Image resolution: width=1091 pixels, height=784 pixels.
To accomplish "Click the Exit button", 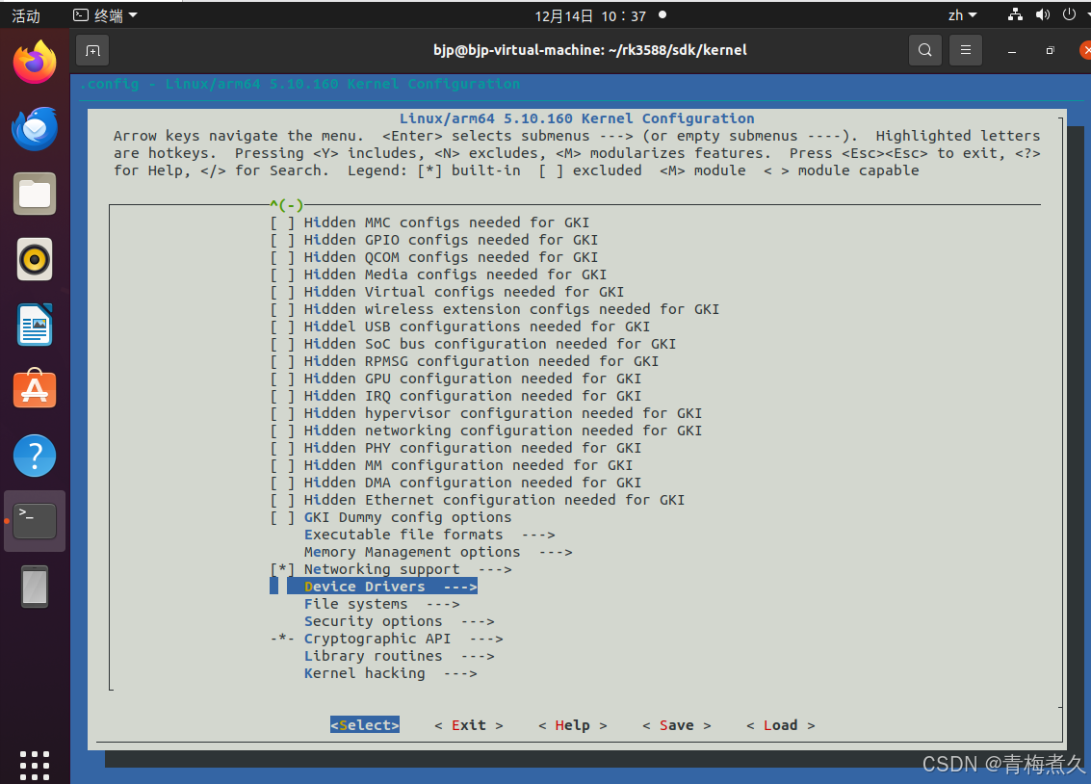I will point(468,725).
